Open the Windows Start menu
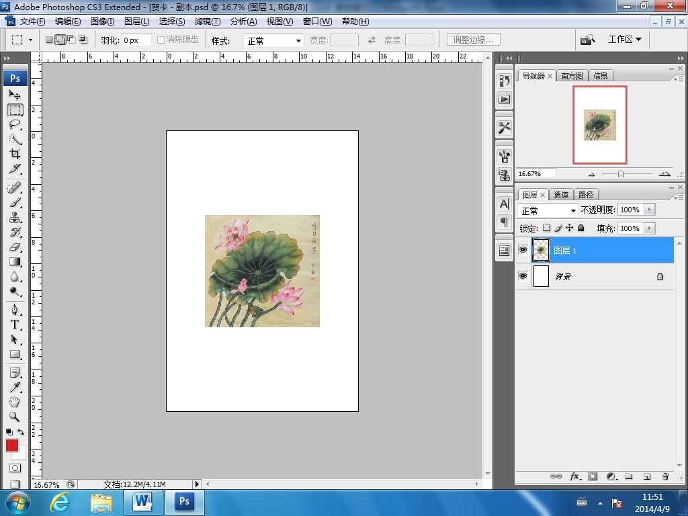 pyautogui.click(x=17, y=503)
